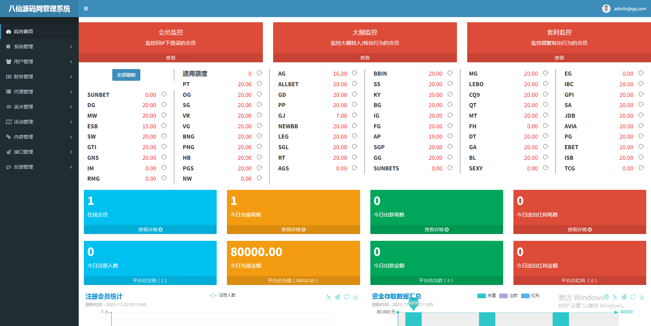Refresh the AGS platform balance
This screenshot has height=326, width=651.
[355, 168]
